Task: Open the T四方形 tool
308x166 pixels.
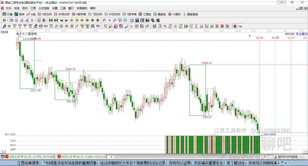Action: 95,14
